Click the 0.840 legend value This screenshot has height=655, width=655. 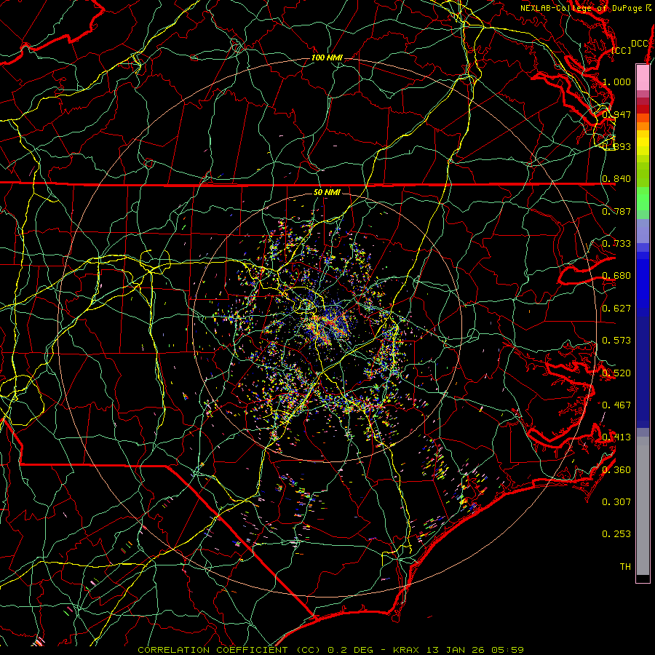click(616, 179)
